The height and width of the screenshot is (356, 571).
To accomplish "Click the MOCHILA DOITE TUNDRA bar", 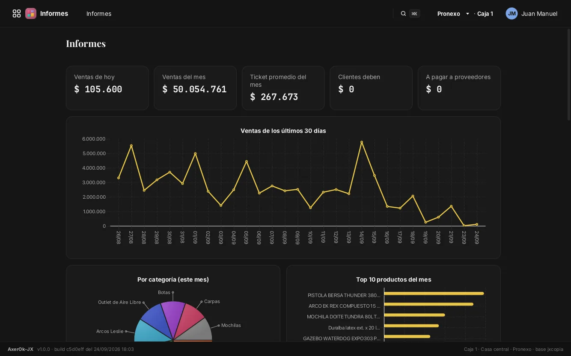I will click(415, 315).
